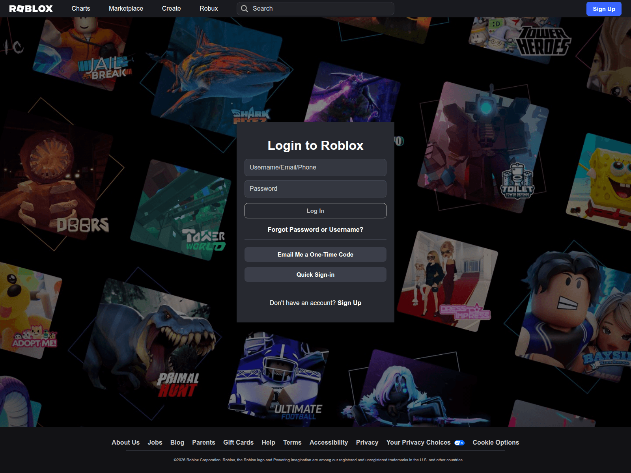Viewport: 631px width, 473px height.
Task: Open Forgot Password or Username link
Action: 315,229
